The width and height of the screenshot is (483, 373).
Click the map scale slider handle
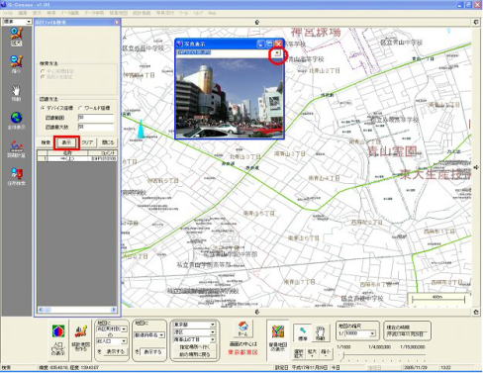[343, 355]
